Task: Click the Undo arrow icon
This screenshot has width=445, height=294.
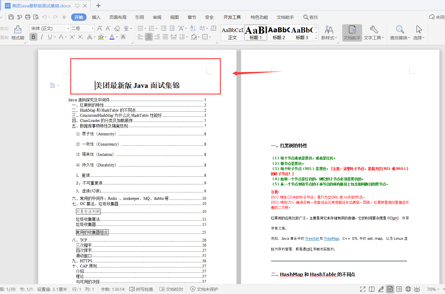Action: pos(44,17)
